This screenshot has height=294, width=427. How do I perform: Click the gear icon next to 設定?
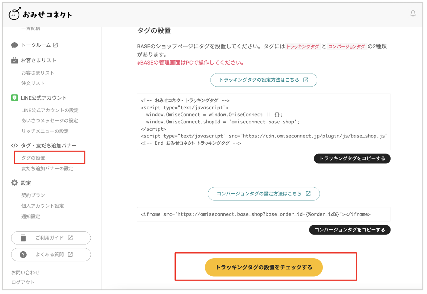14,183
